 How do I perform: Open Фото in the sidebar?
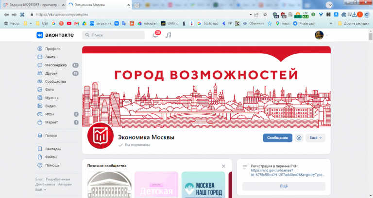coord(58,90)
